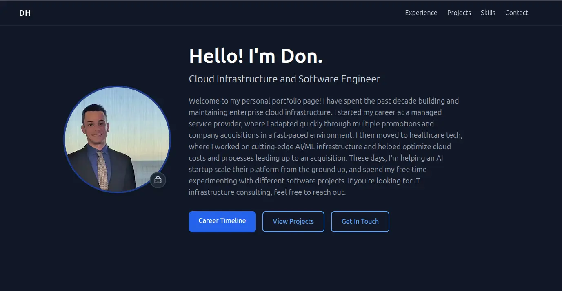Click the View Projects button
562x291 pixels.
[x=293, y=221]
